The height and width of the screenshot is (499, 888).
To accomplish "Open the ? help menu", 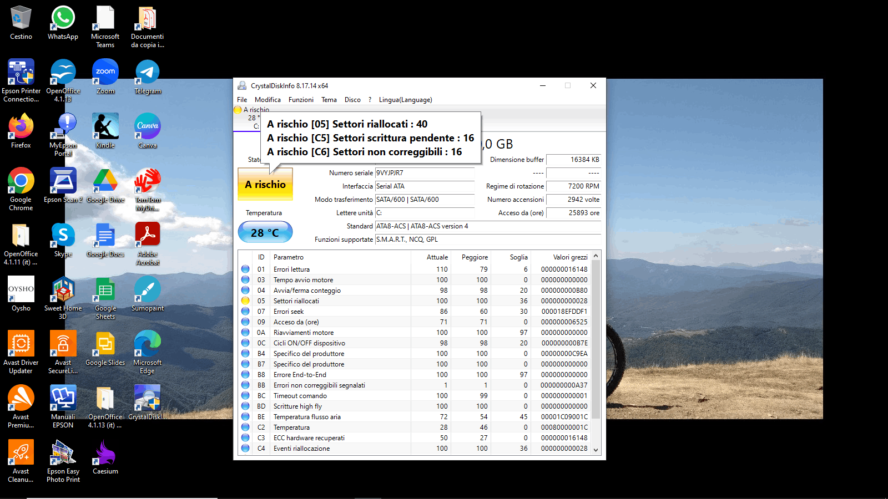I will click(370, 100).
